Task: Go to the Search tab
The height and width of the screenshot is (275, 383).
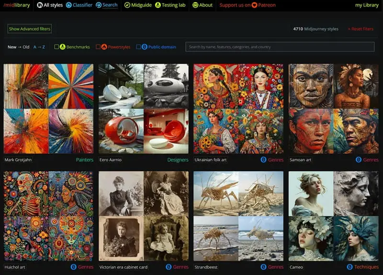Action: point(107,5)
